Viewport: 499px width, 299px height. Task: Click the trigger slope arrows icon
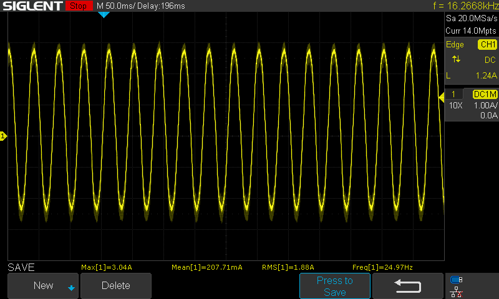tap(456, 59)
